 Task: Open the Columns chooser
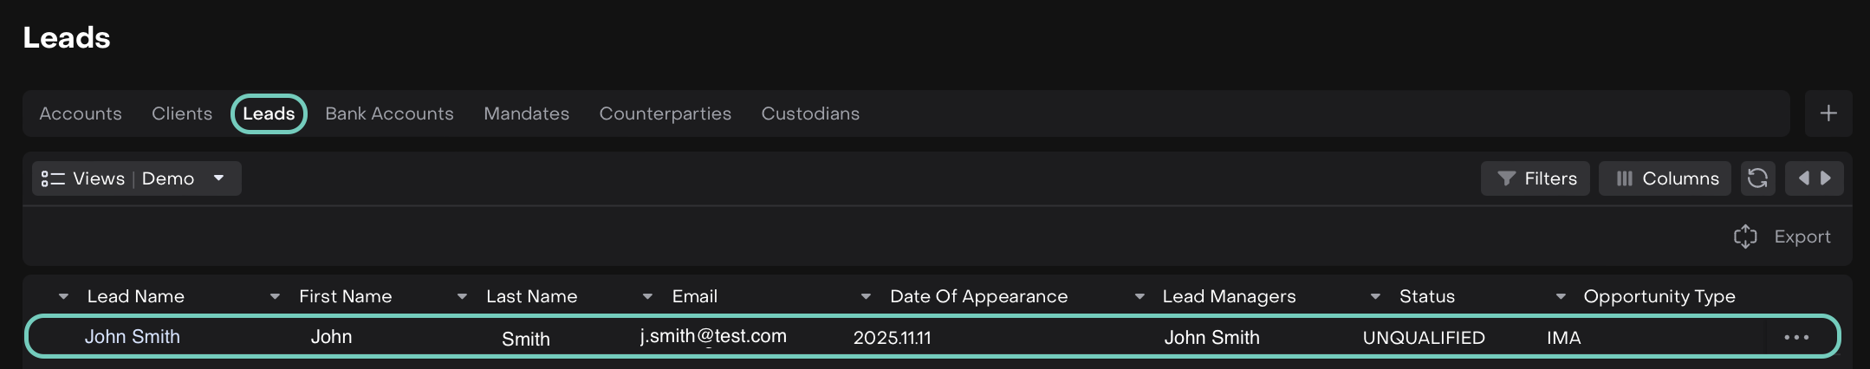tap(1665, 178)
